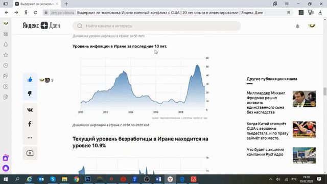Viewport: 327px width, 184px height.
Task: Open the Windows Start menu
Action: click(x=6, y=179)
